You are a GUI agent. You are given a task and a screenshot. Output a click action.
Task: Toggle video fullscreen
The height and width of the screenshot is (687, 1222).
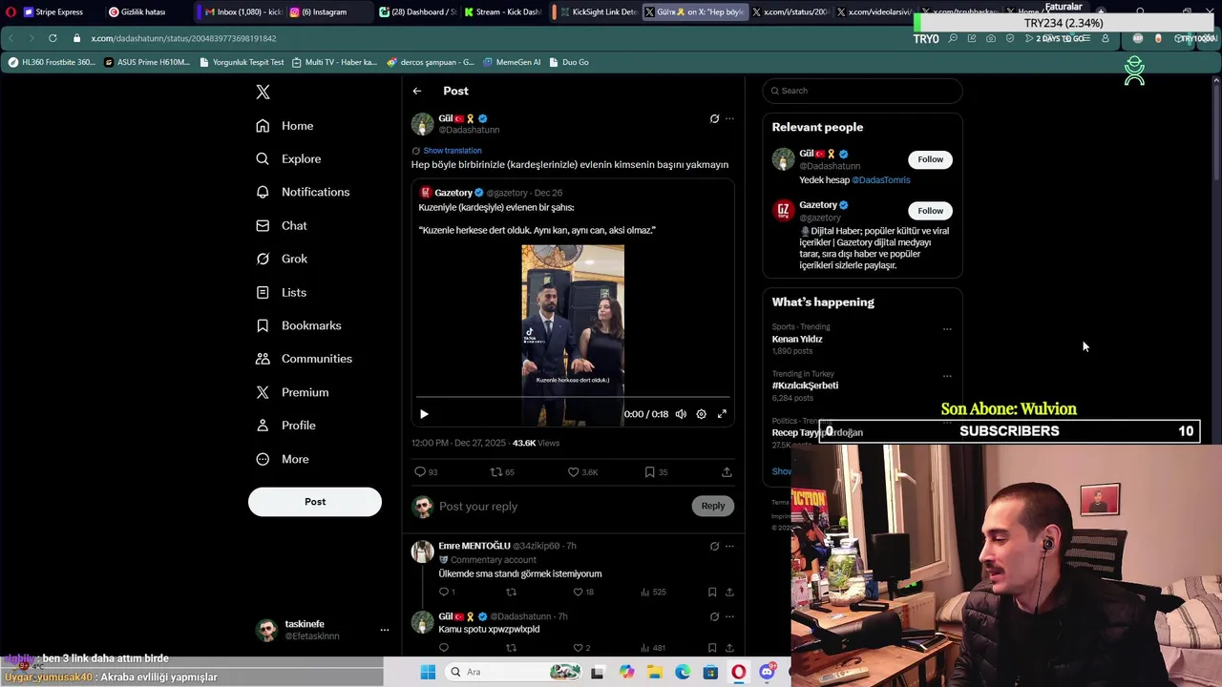[722, 414]
